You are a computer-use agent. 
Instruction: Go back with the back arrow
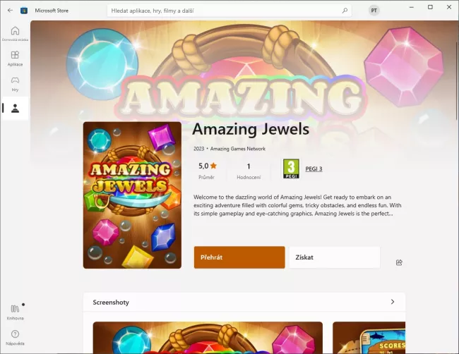11,11
